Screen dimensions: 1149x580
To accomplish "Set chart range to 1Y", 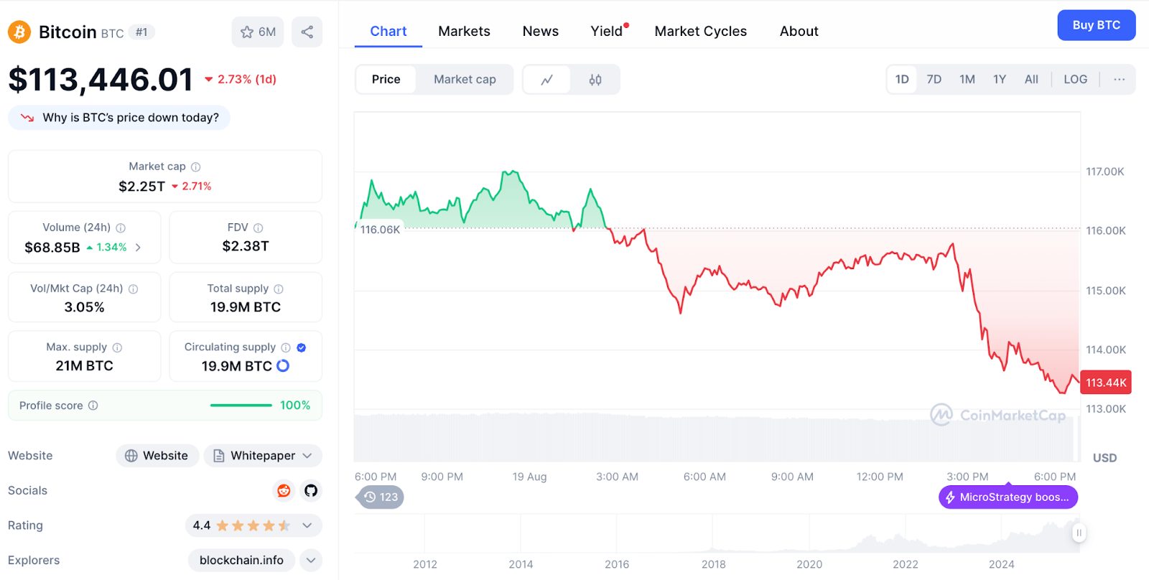I will pos(1000,80).
